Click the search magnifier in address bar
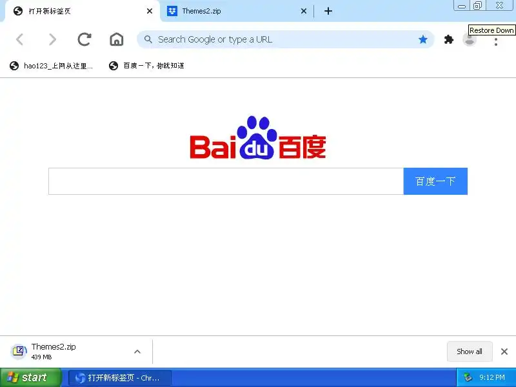Screen dimensions: 516x387 148,39
